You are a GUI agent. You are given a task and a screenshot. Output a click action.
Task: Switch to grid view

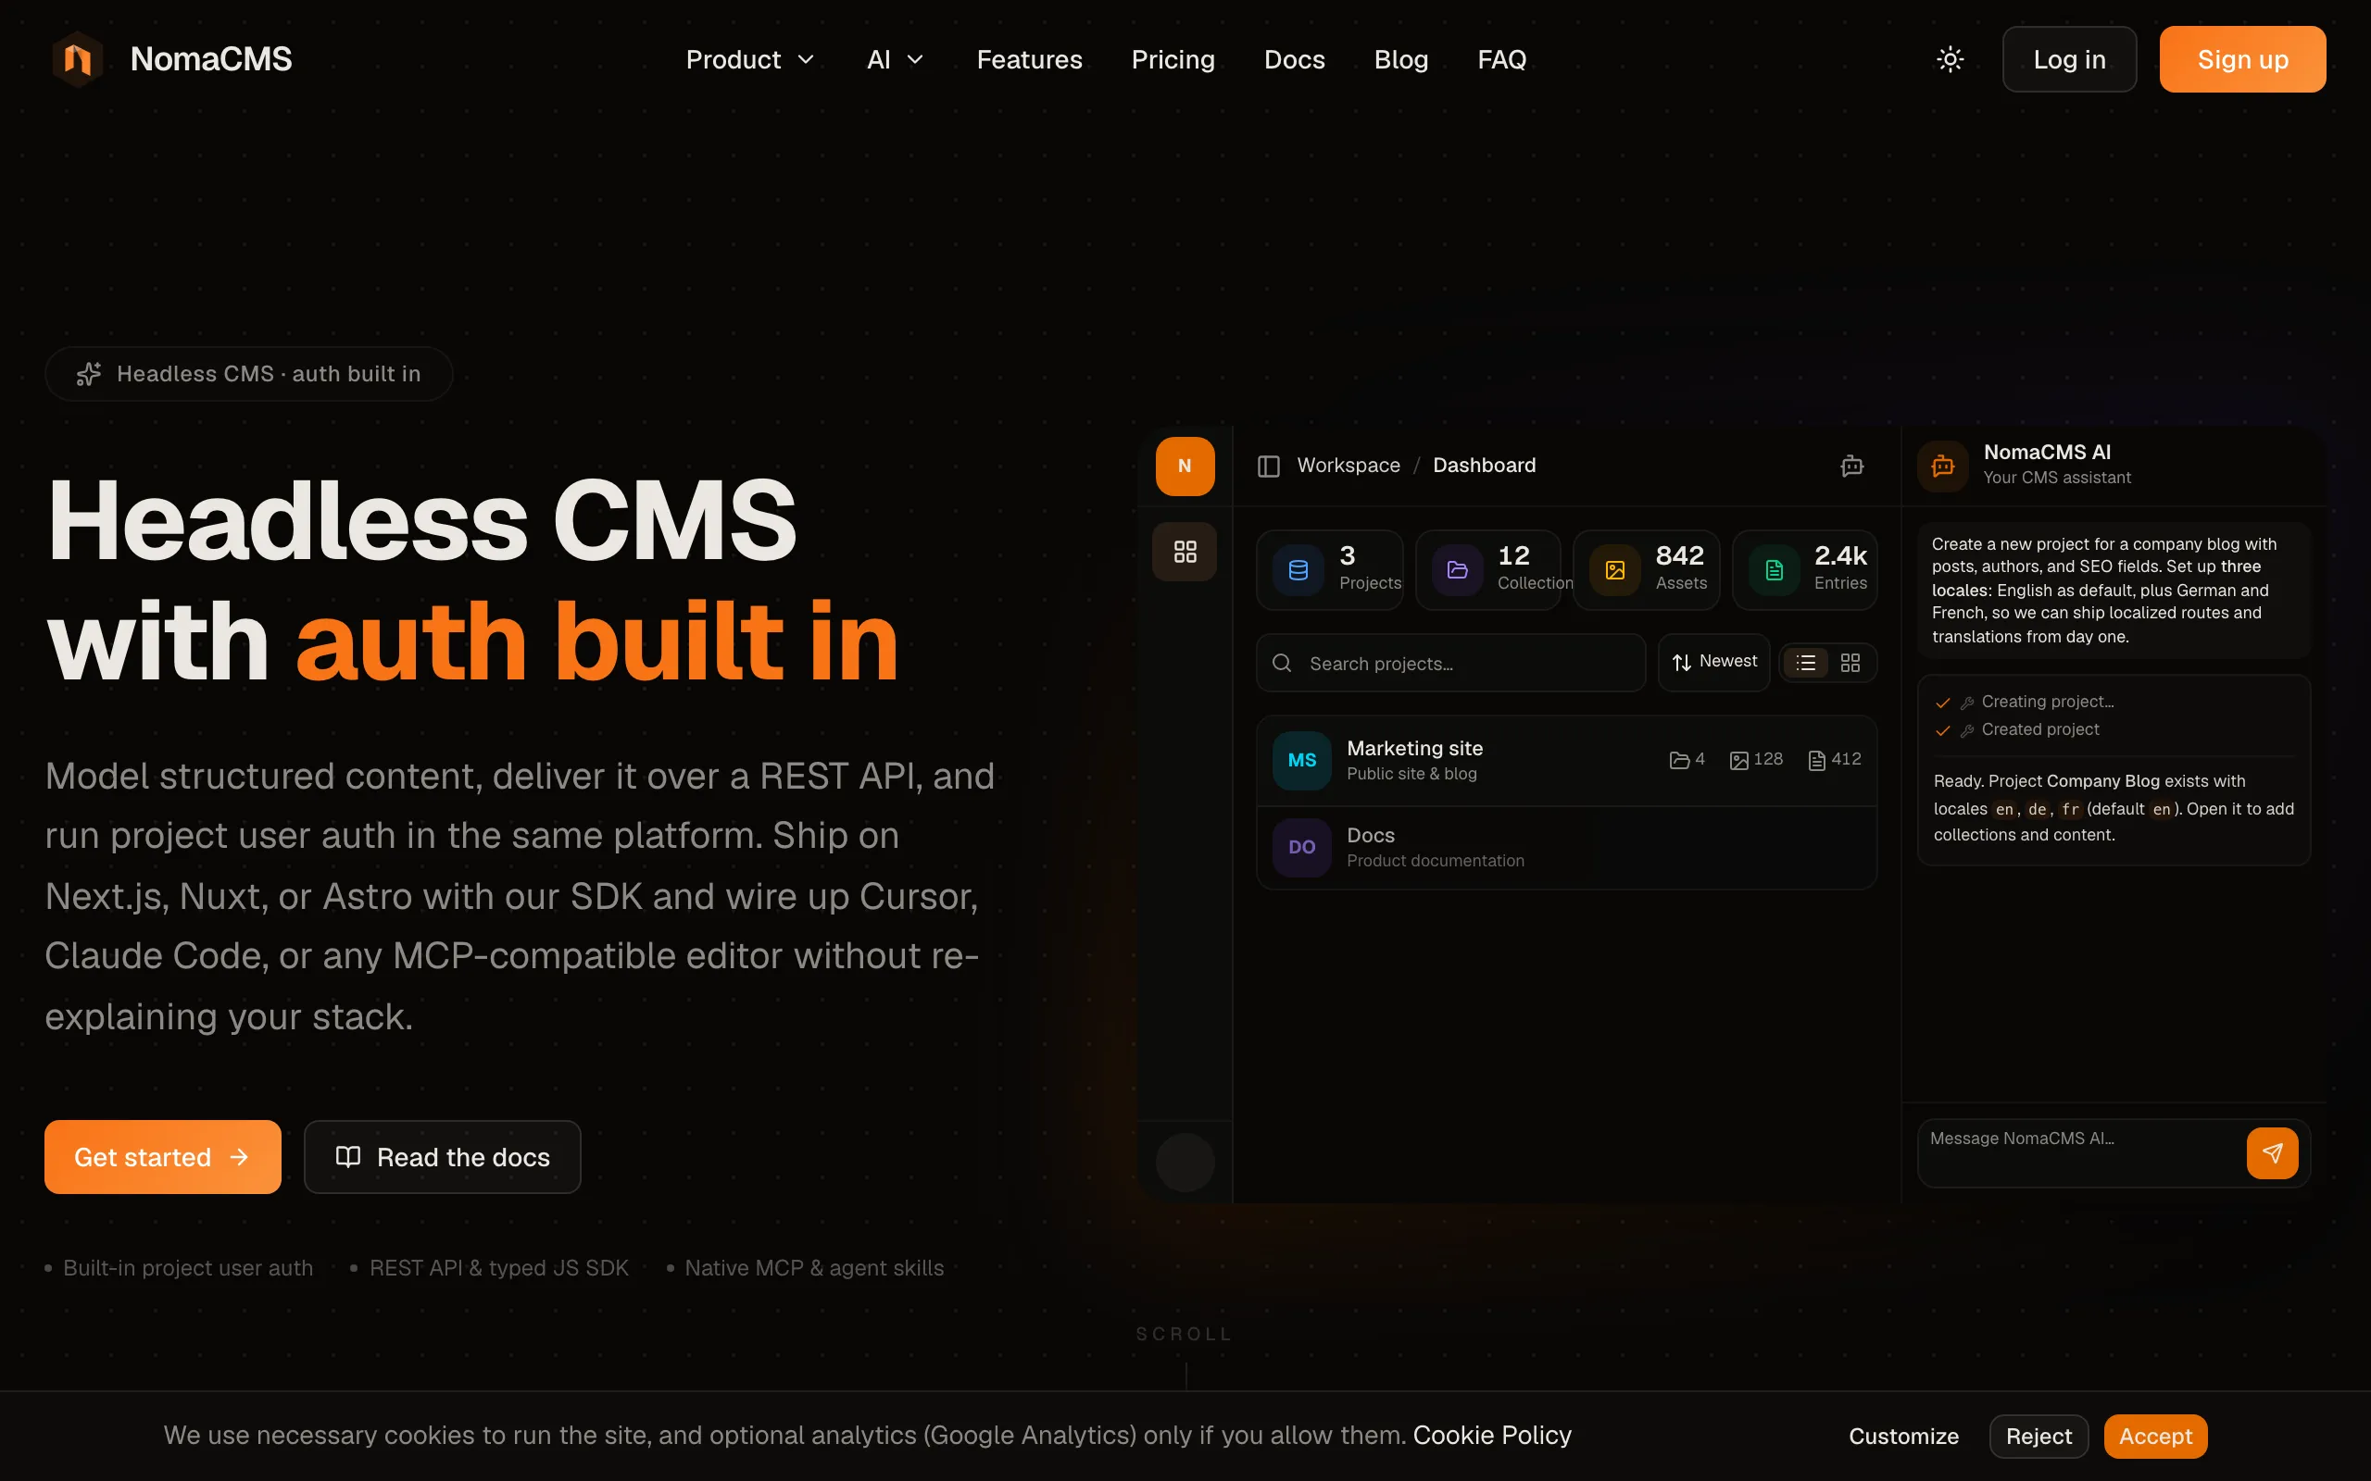1850,663
